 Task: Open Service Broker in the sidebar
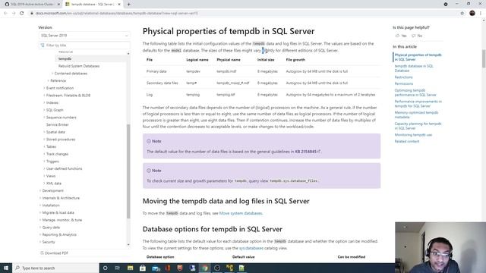[58, 124]
